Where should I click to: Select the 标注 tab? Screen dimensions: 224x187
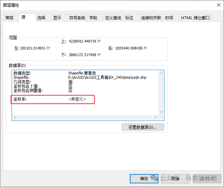tap(129, 18)
